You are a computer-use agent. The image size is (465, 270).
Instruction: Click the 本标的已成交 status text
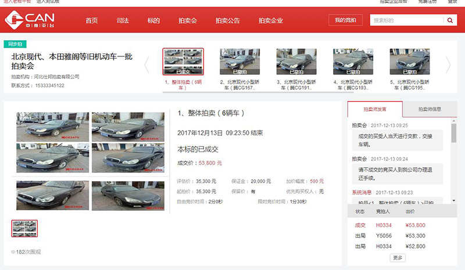pyautogui.click(x=198, y=149)
